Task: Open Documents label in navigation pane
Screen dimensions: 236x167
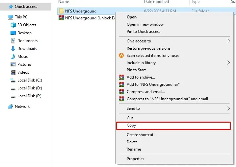Action: (27, 41)
